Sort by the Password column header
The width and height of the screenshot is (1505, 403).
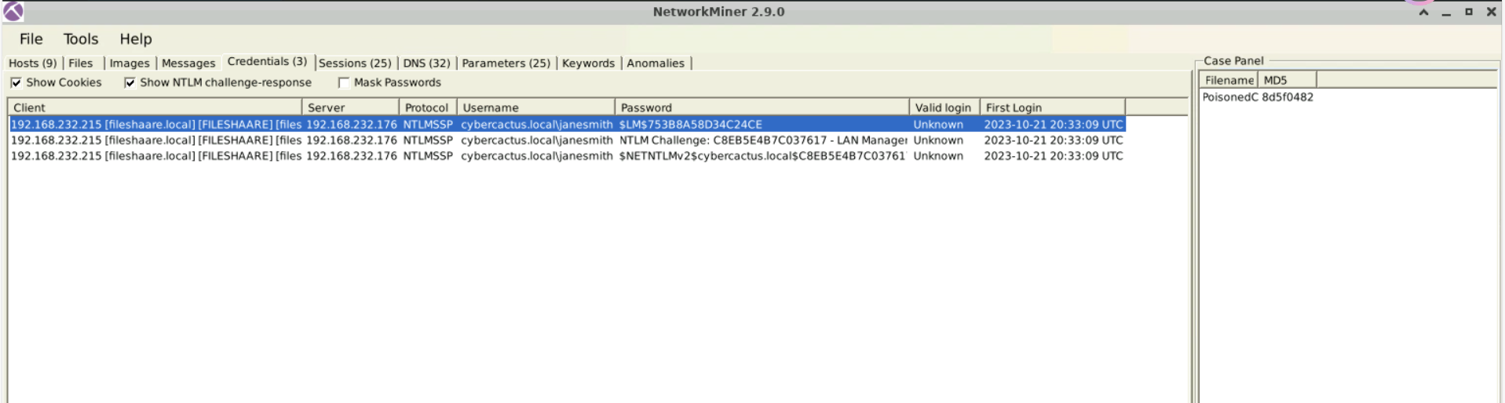[x=762, y=107]
